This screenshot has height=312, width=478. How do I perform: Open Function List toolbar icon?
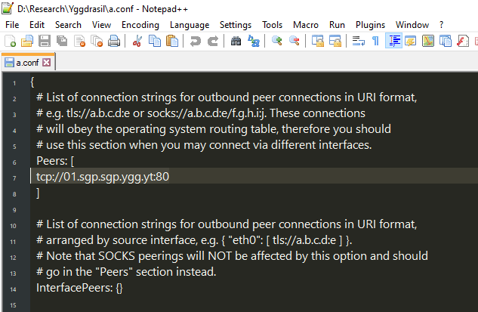pyautogui.click(x=463, y=41)
